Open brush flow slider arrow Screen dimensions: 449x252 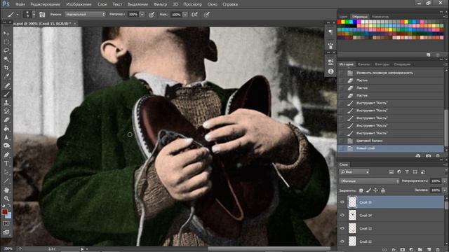tap(185, 14)
